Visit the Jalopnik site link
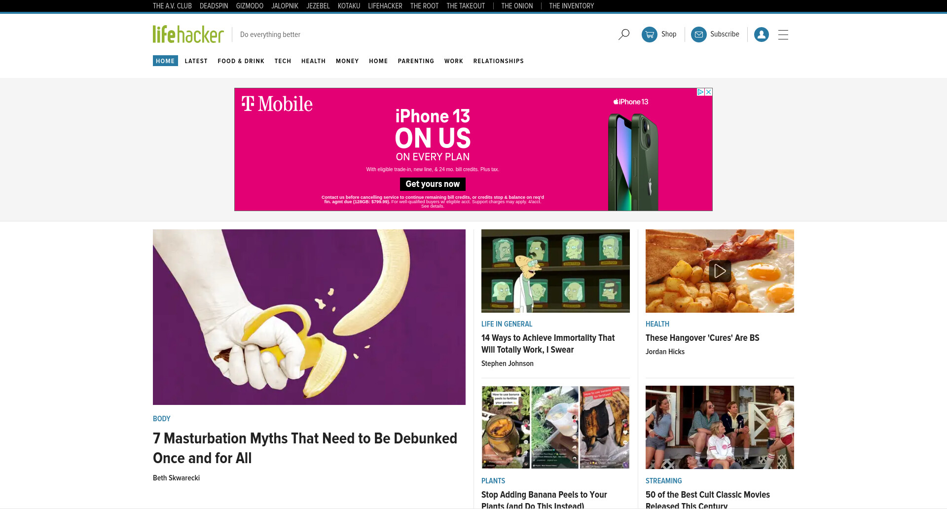 pyautogui.click(x=285, y=6)
